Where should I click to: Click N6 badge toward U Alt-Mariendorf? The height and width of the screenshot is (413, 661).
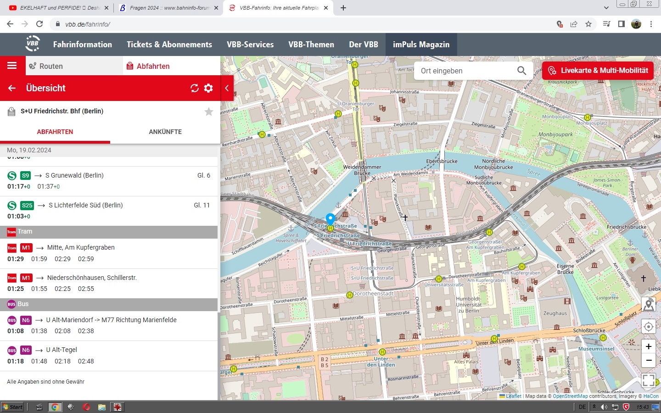(x=26, y=320)
